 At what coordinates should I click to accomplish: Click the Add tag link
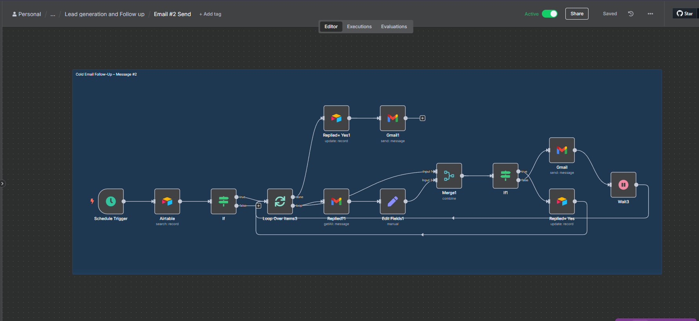(x=210, y=14)
